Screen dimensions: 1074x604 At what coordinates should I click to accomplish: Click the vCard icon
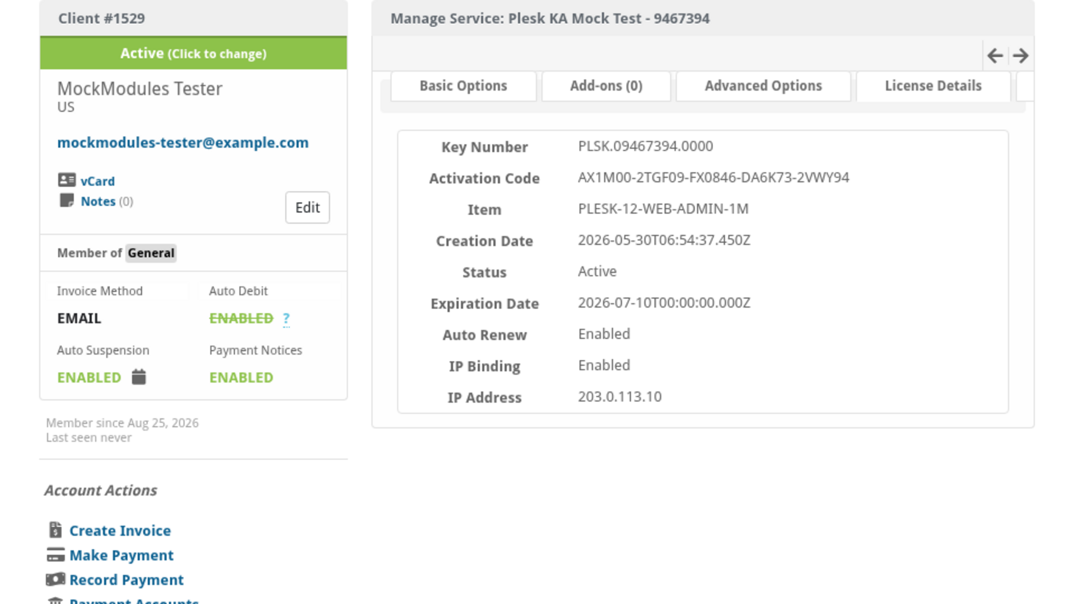tap(67, 180)
